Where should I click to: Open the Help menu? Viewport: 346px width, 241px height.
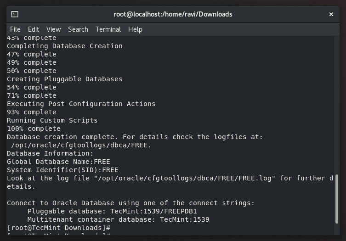click(x=135, y=29)
